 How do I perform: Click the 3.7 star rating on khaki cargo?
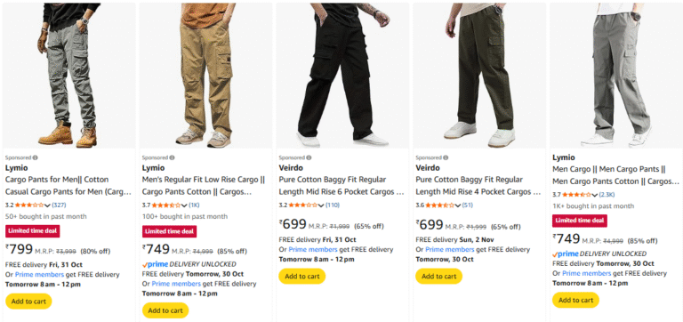click(166, 205)
